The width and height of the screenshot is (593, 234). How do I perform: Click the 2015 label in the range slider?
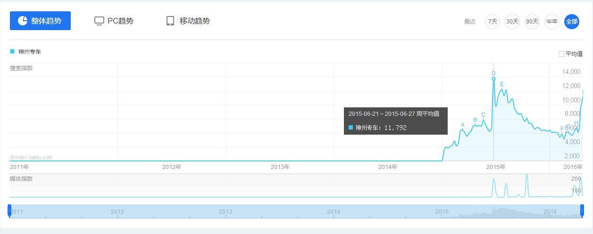point(442,212)
